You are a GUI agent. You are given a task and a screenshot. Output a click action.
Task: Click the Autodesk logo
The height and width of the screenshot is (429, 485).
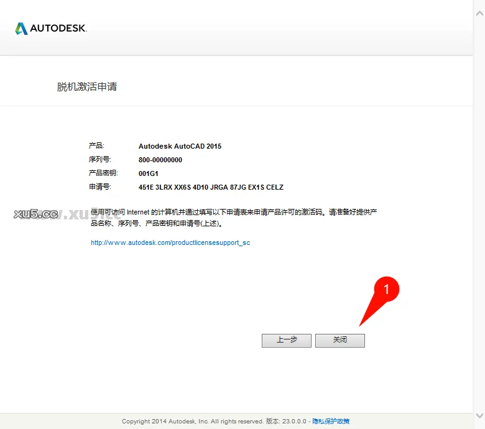point(51,29)
